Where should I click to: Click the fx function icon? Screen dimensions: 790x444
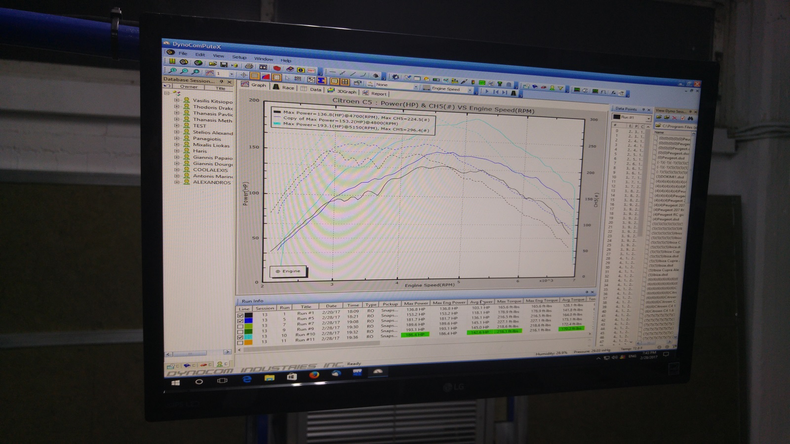(x=613, y=92)
